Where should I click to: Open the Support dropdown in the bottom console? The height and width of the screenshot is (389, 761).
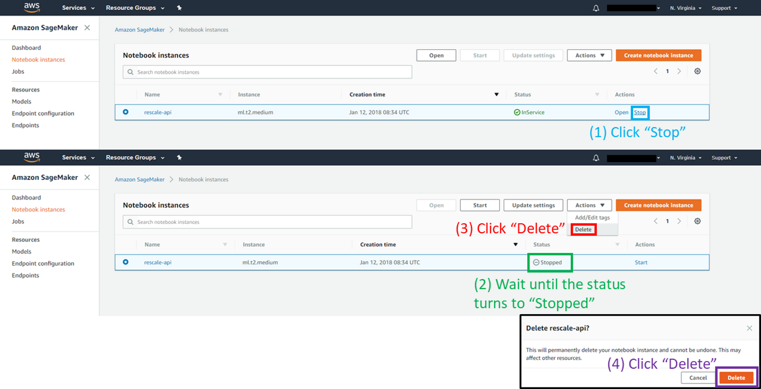724,158
